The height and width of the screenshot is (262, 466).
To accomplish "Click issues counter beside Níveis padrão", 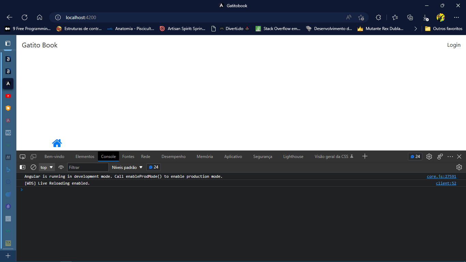I will [x=154, y=167].
